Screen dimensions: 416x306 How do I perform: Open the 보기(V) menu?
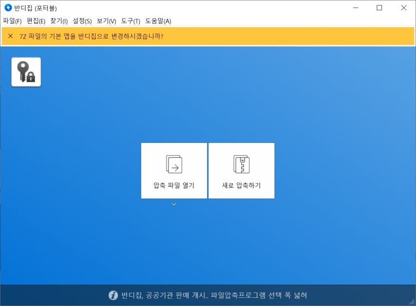tap(106, 21)
